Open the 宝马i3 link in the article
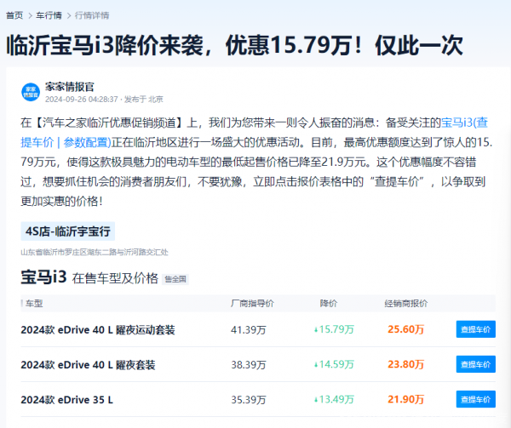 456,123
